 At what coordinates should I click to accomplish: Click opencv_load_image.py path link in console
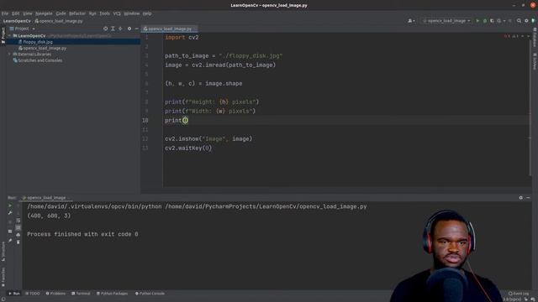266,206
